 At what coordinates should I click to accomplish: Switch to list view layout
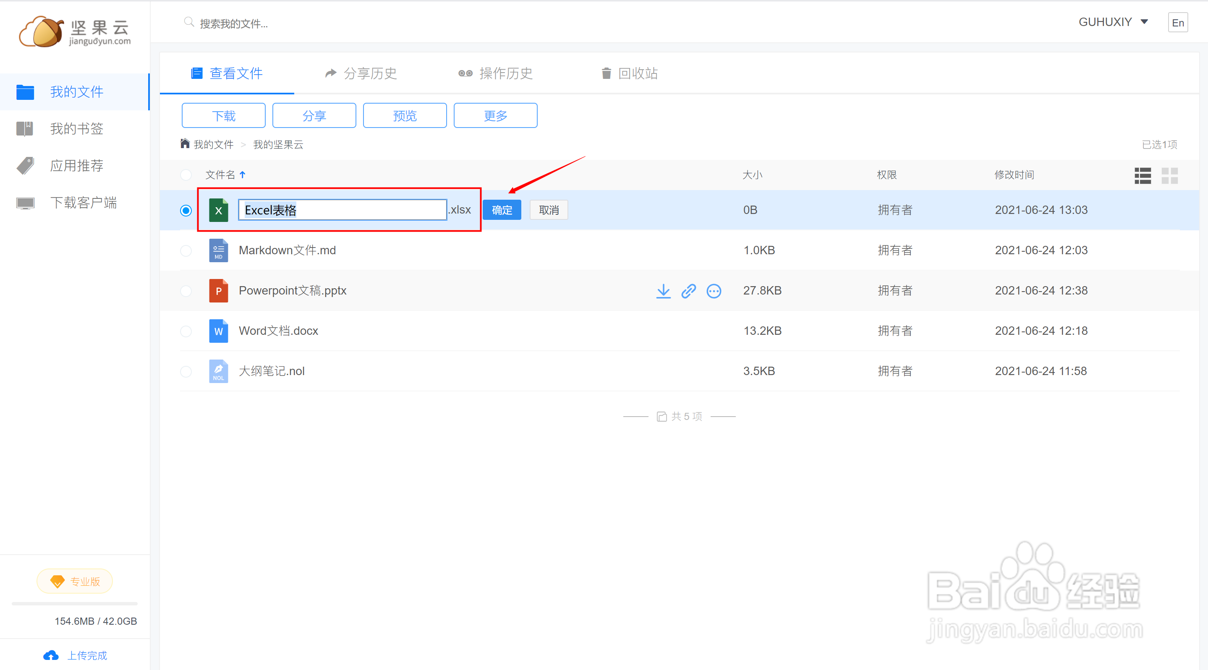coord(1143,176)
